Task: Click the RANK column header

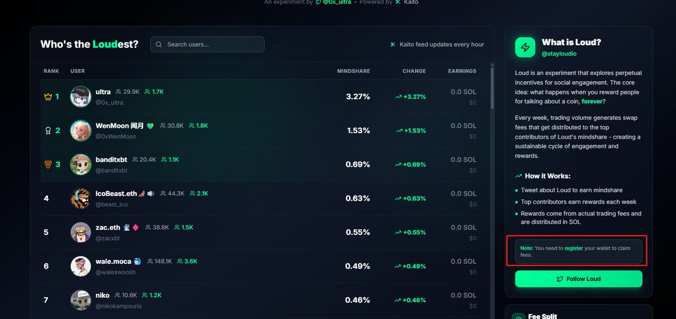Action: click(51, 71)
